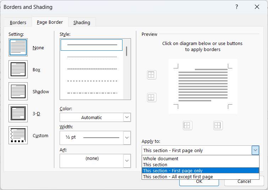Choose Whole document in Apply to list
This screenshot has width=268, height=190.
click(x=201, y=158)
